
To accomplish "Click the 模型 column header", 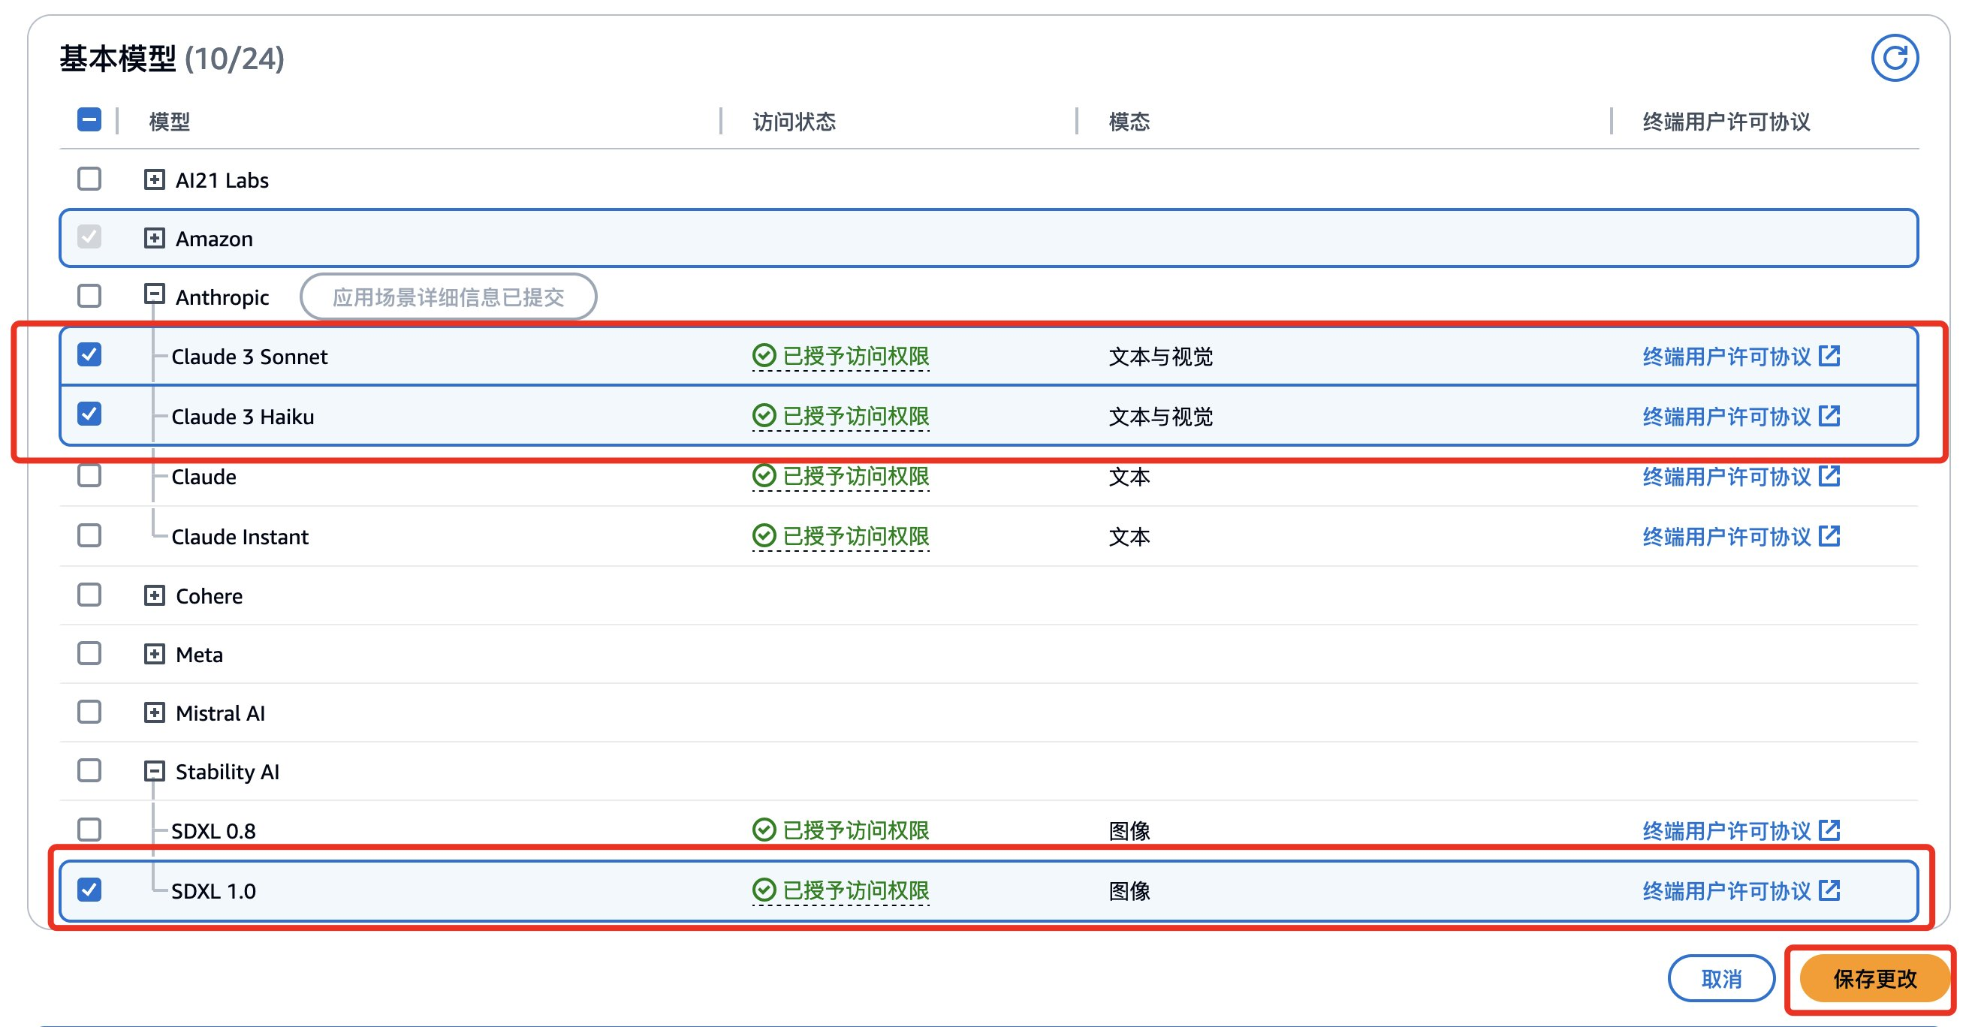I will click(169, 122).
